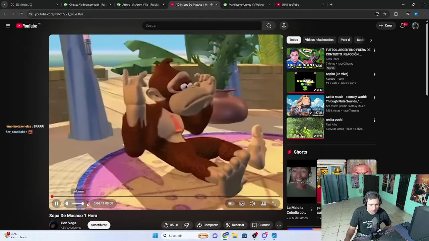Viewport: 429px width, 241px height.
Task: Select the Para ti chip
Action: [345, 40]
